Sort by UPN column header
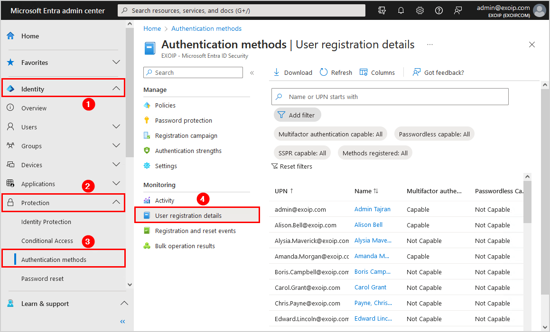Screen dimensions: 550x332 click(x=284, y=191)
